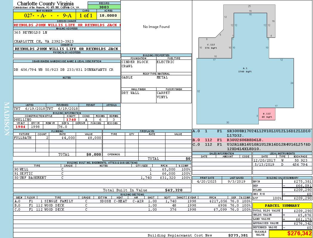Click the A.0 Single Family building section row
The width and height of the screenshot is (313, 238).
pos(132,201)
